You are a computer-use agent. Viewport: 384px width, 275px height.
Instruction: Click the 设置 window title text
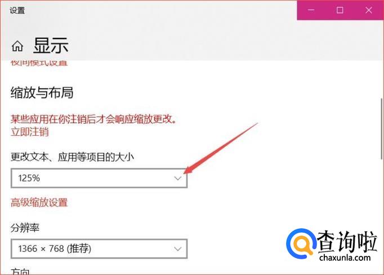[17, 10]
